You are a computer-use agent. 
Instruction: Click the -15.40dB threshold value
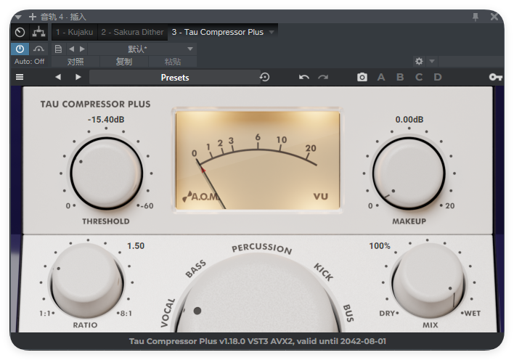tap(106, 120)
